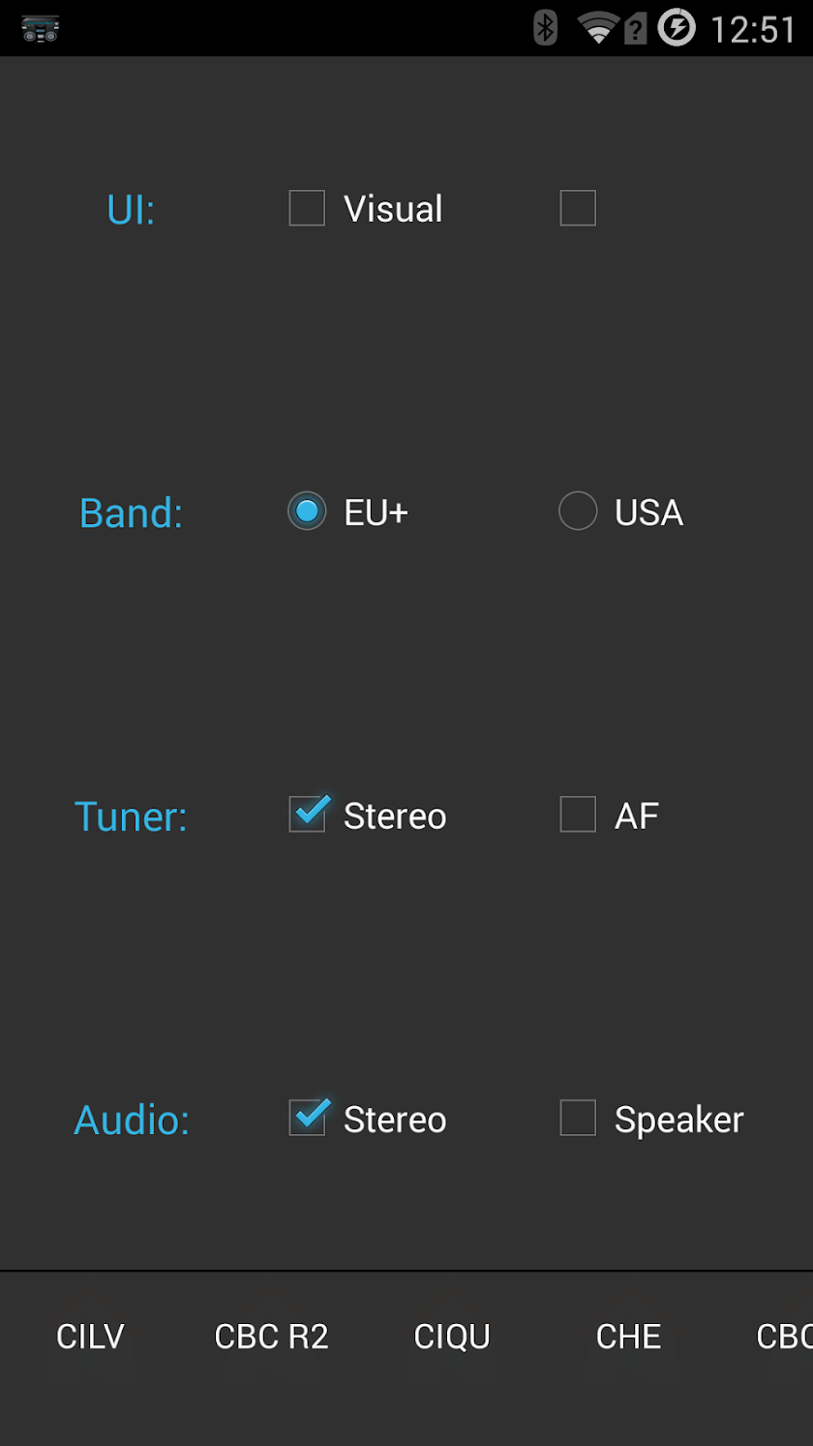Select the CBC R2 station preset
The height and width of the screenshot is (1446, 813).
(x=271, y=1337)
